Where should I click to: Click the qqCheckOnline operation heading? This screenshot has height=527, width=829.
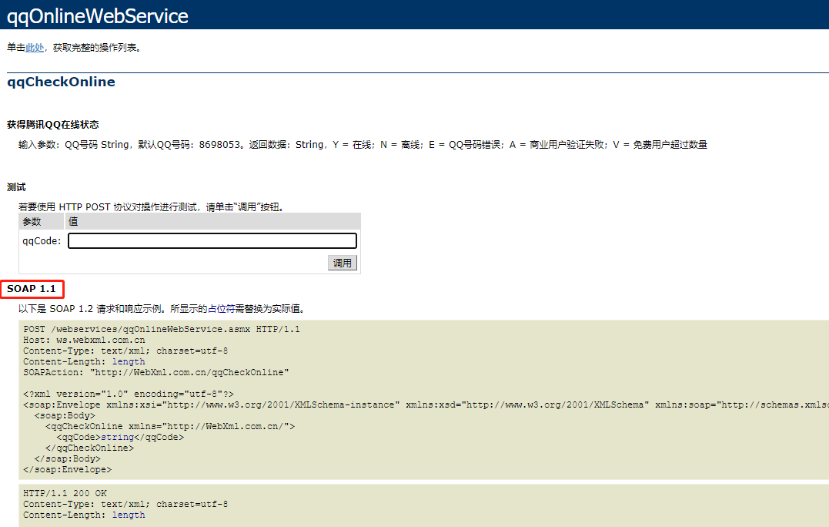(x=61, y=82)
